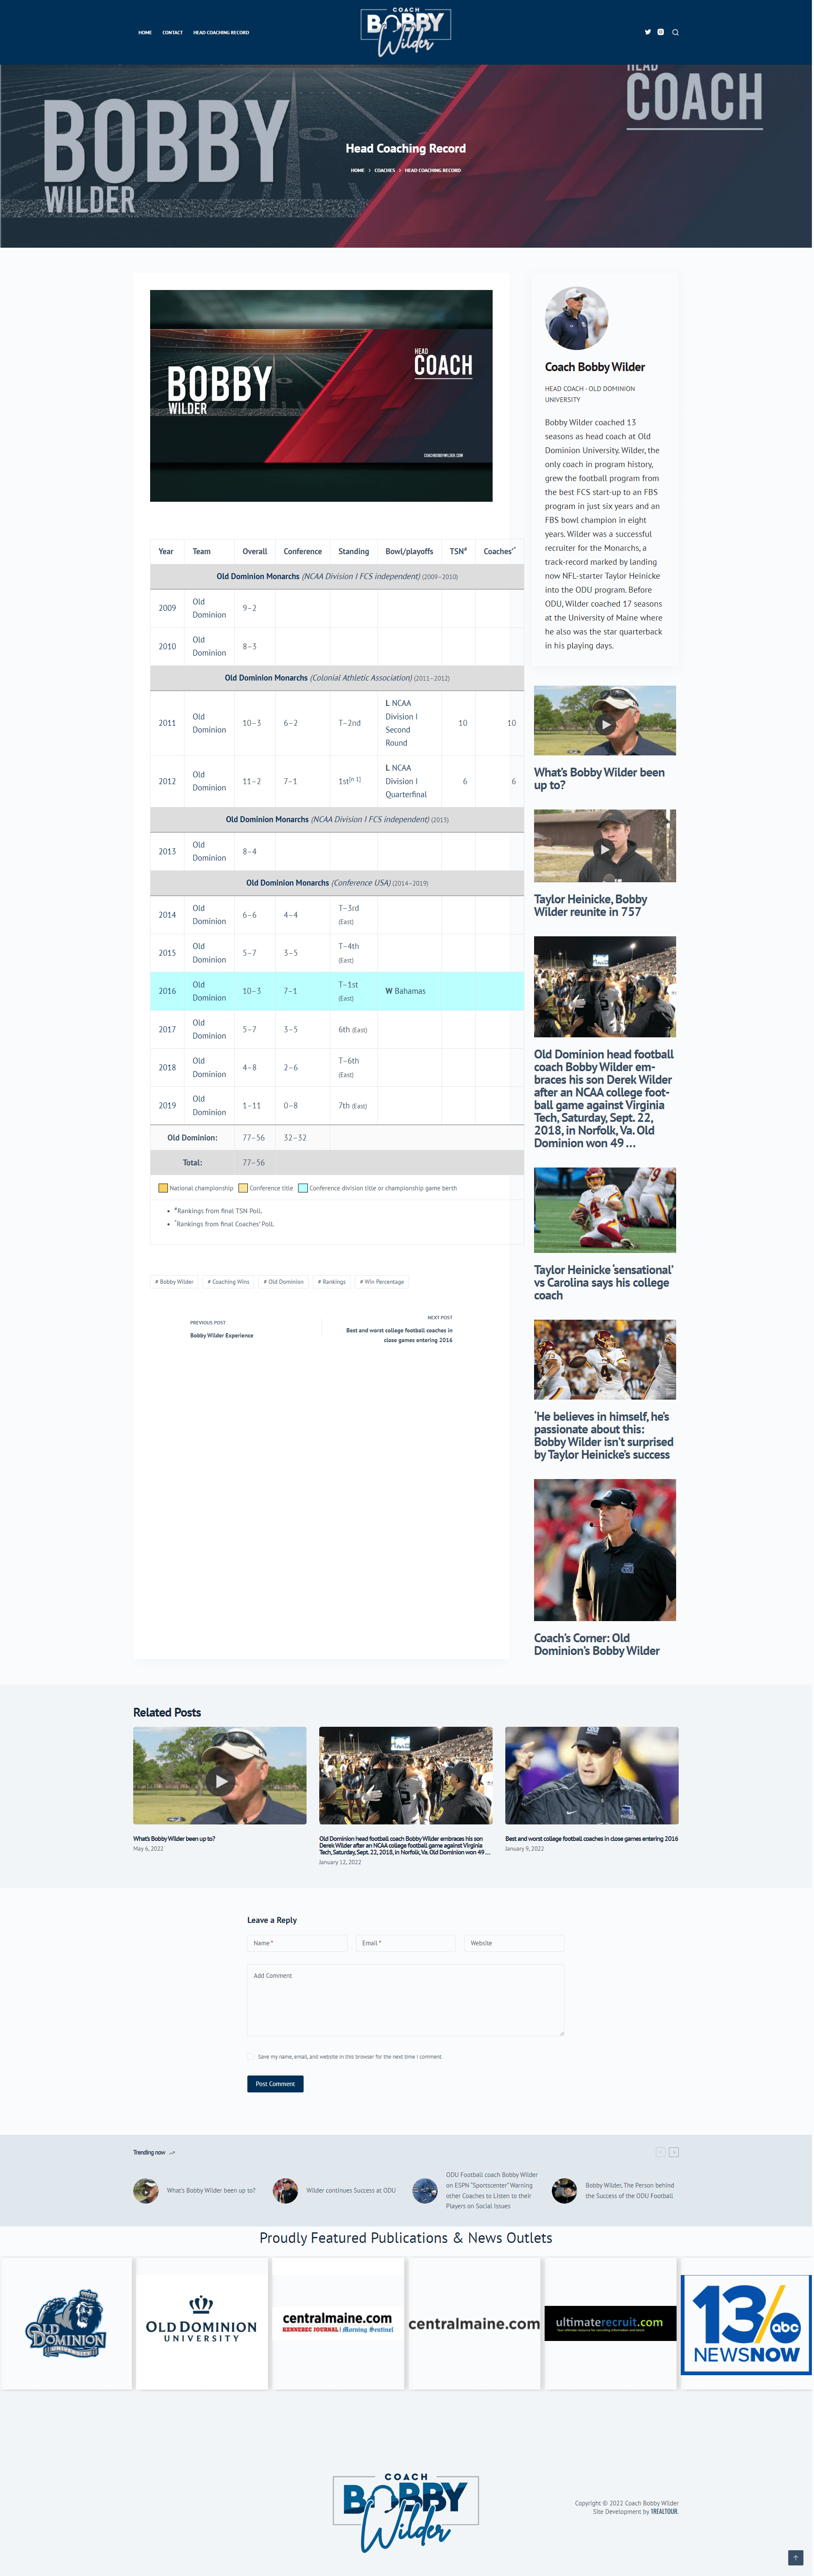Open related post thumbnail of embracing players
This screenshot has width=814, height=2576.
(406, 1775)
